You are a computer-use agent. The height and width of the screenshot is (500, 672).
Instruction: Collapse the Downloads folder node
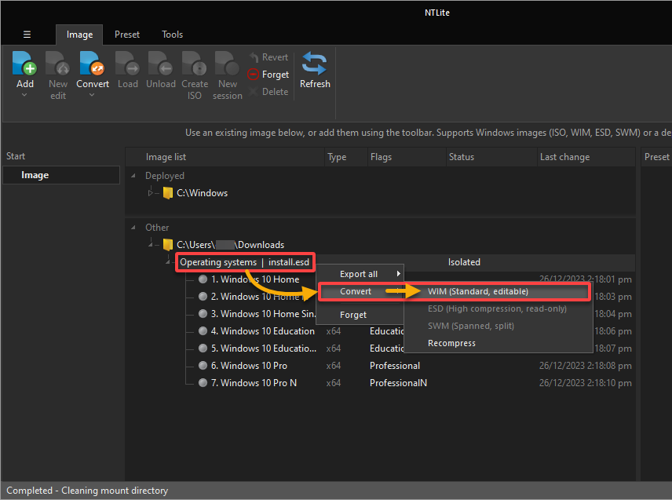151,245
